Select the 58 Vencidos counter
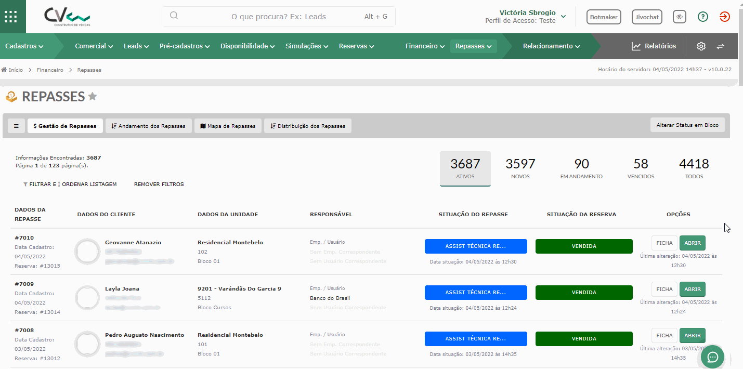The height and width of the screenshot is (369, 743). click(641, 168)
